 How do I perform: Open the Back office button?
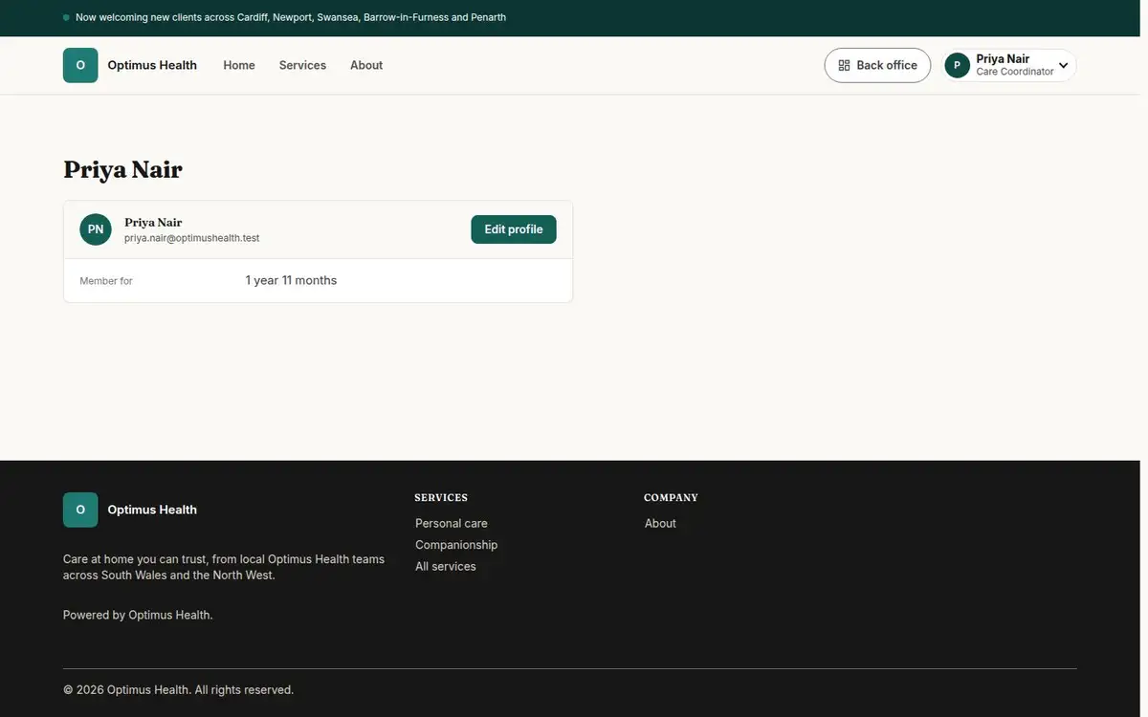pyautogui.click(x=877, y=65)
